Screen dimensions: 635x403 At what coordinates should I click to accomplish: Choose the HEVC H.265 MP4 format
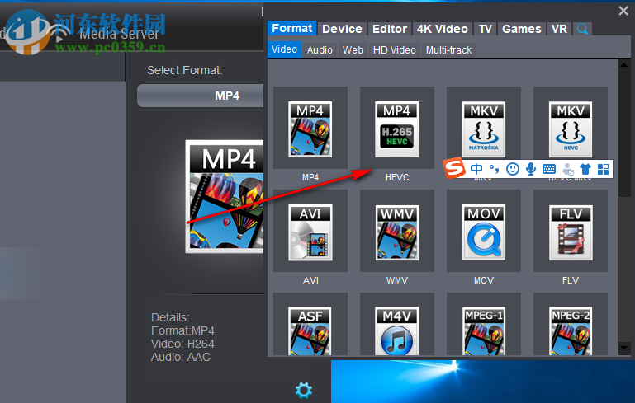[397, 129]
